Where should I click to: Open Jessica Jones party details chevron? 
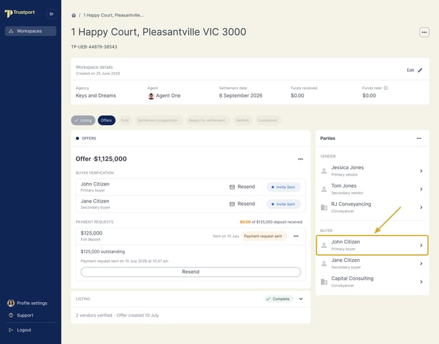[421, 171]
